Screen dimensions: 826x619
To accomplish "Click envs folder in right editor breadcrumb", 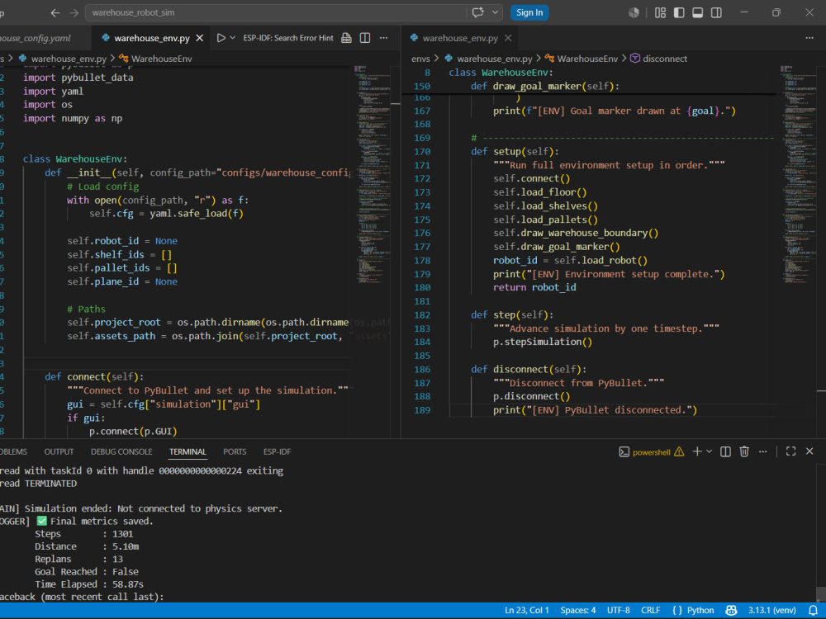I will 420,59.
